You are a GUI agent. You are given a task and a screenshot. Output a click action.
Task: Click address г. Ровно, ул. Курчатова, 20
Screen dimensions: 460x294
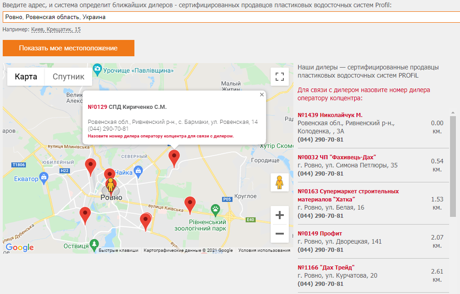(x=337, y=275)
